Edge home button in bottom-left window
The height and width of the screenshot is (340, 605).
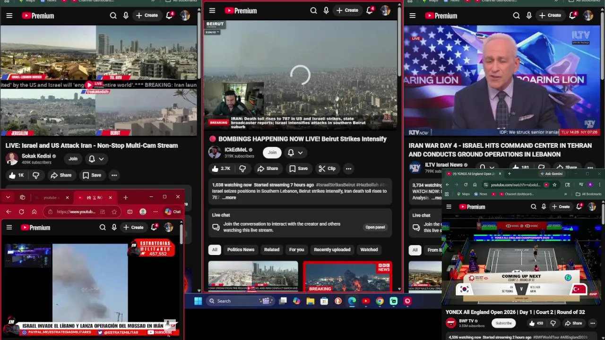tap(34, 212)
